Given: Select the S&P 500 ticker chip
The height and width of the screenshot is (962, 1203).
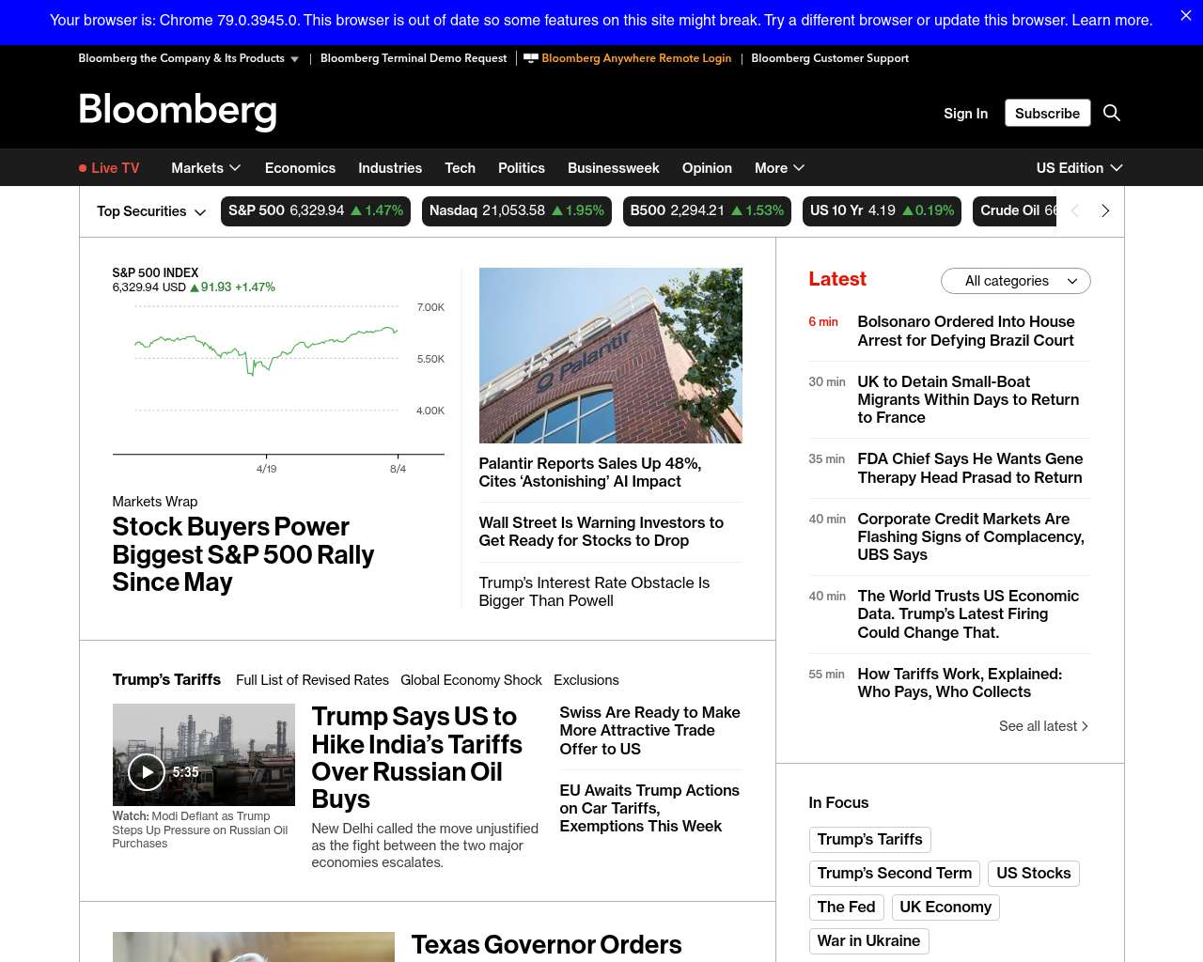Looking at the screenshot, I should pos(316,211).
